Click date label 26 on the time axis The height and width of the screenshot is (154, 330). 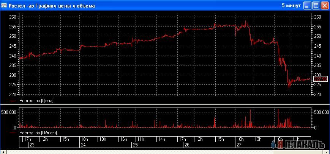tap(187, 145)
